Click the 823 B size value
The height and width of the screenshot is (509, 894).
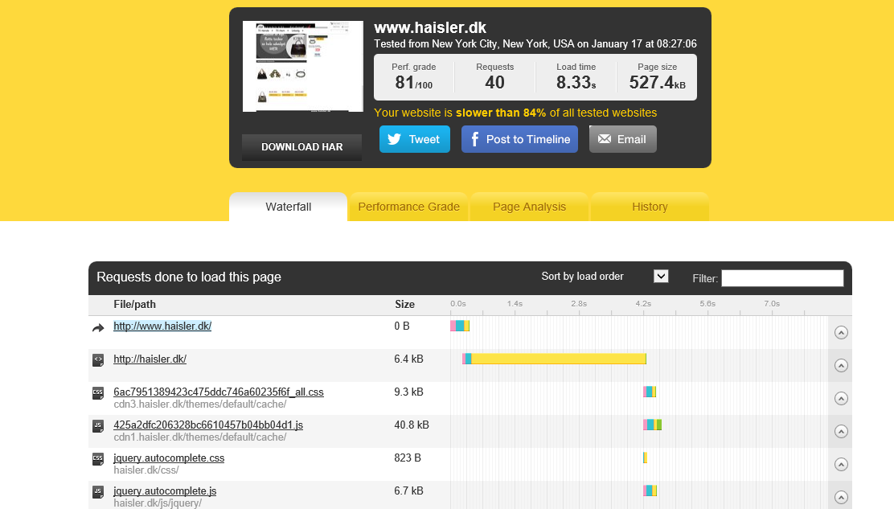click(x=408, y=458)
